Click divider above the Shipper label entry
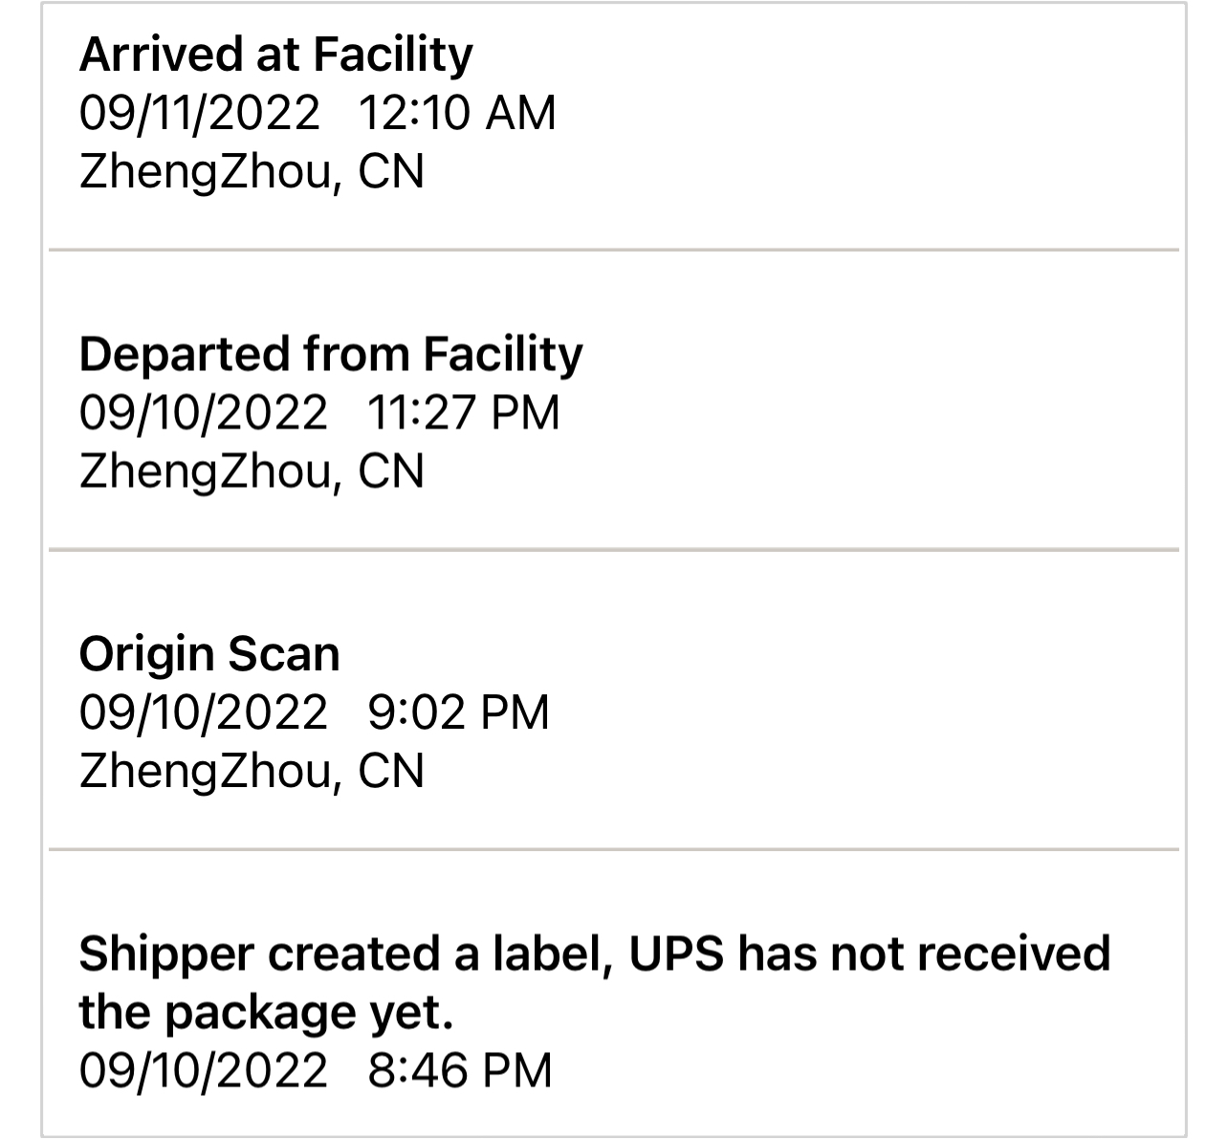Image resolution: width=1228 pixels, height=1139 pixels. pos(614,849)
